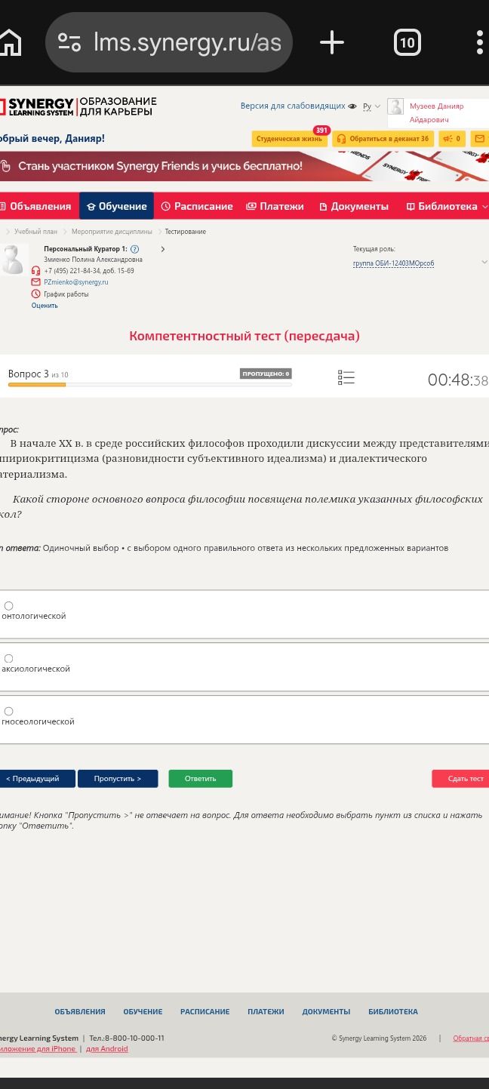
Task: Open the envelope messages icon
Action: (x=480, y=139)
